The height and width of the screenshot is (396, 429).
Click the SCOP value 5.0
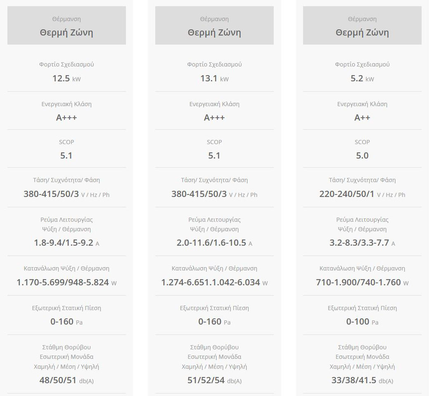pyautogui.click(x=362, y=156)
